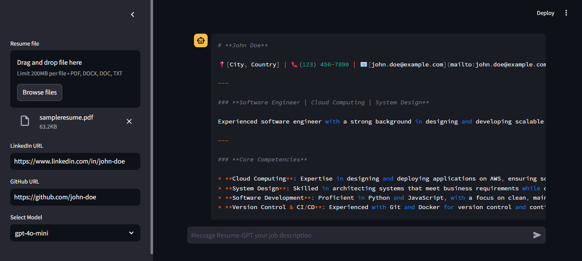The width and height of the screenshot is (582, 261).
Task: Click the robot assistant avatar icon
Action: pyautogui.click(x=201, y=40)
